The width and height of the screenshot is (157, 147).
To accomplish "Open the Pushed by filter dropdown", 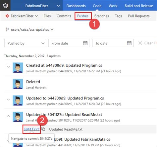I will 25,43.
